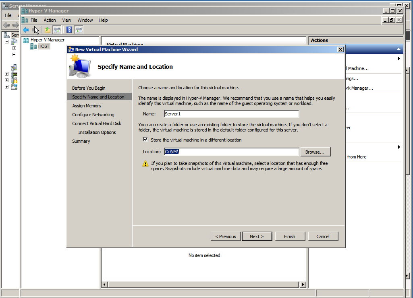Collapse the indented minus node under Roles

point(14,54)
